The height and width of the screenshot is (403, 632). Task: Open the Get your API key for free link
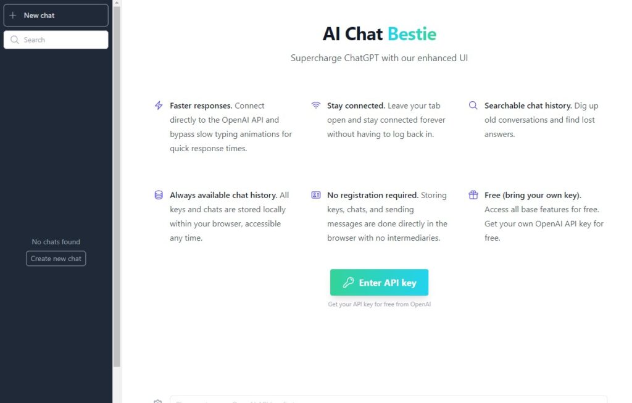click(x=379, y=304)
